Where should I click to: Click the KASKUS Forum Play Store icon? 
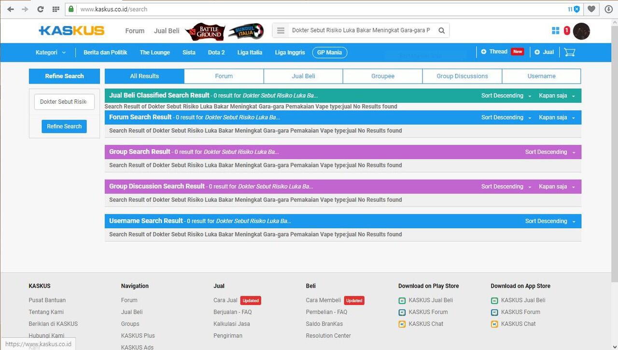click(x=402, y=312)
